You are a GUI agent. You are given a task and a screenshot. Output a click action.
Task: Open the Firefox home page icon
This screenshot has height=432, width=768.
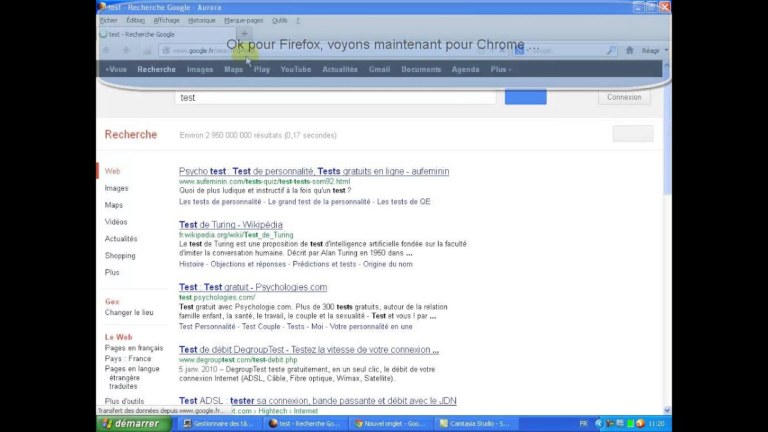(x=629, y=50)
